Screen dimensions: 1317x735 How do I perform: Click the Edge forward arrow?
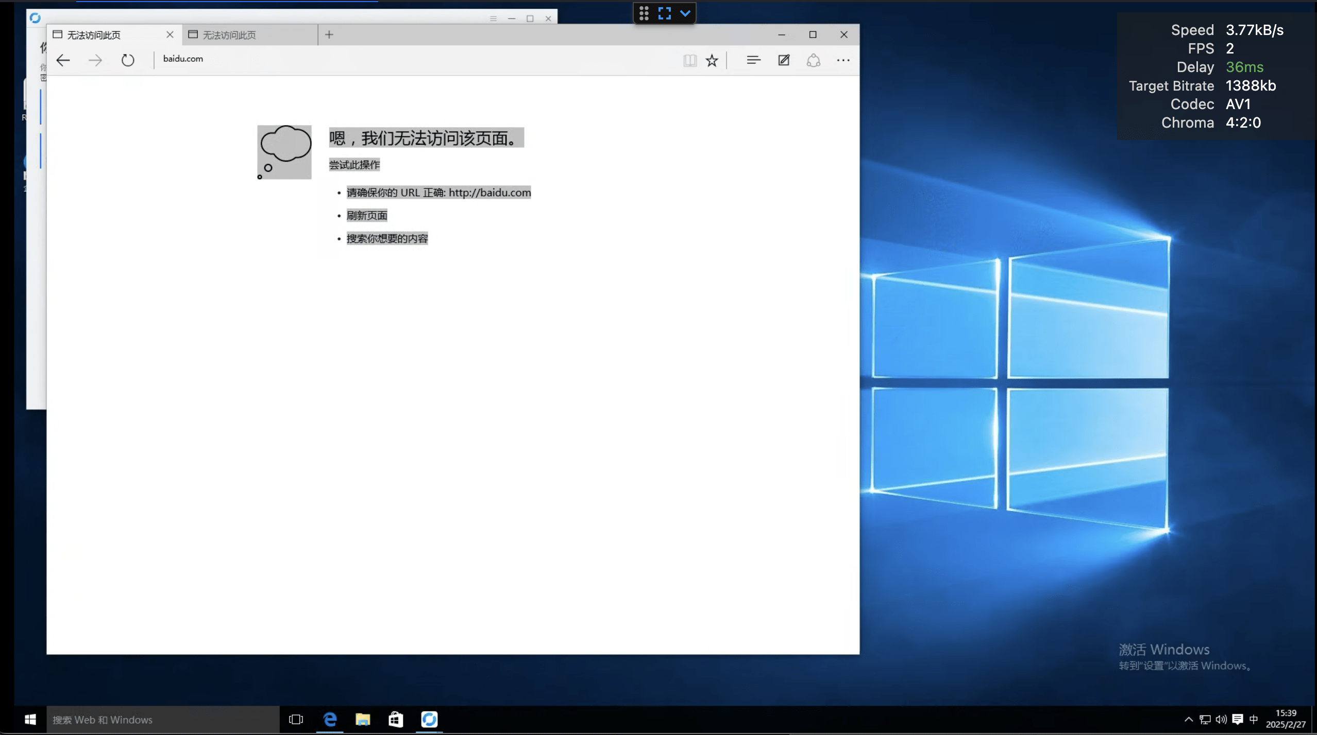[95, 60]
